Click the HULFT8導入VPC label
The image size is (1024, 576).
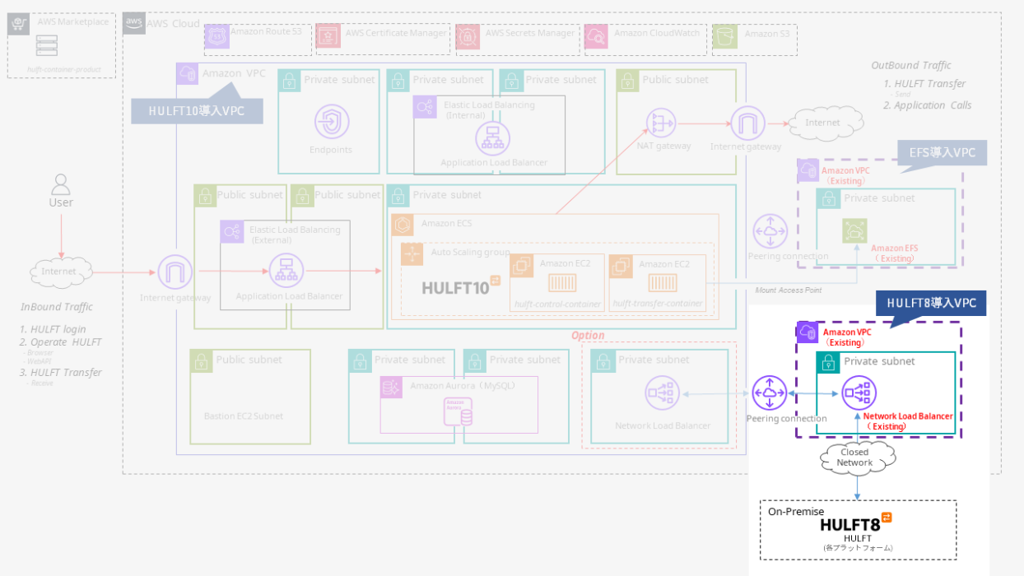pos(931,303)
